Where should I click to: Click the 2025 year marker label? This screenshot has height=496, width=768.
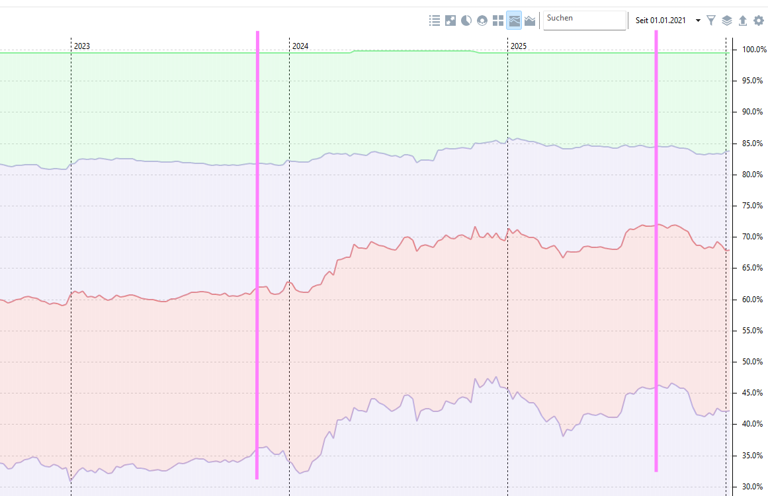(x=519, y=46)
